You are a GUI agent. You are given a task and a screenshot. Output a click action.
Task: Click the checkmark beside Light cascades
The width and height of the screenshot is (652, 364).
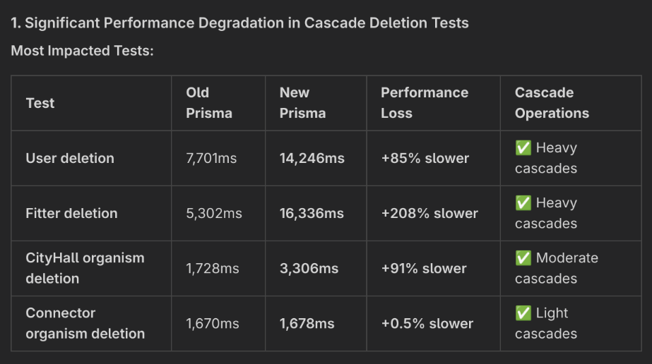point(523,313)
